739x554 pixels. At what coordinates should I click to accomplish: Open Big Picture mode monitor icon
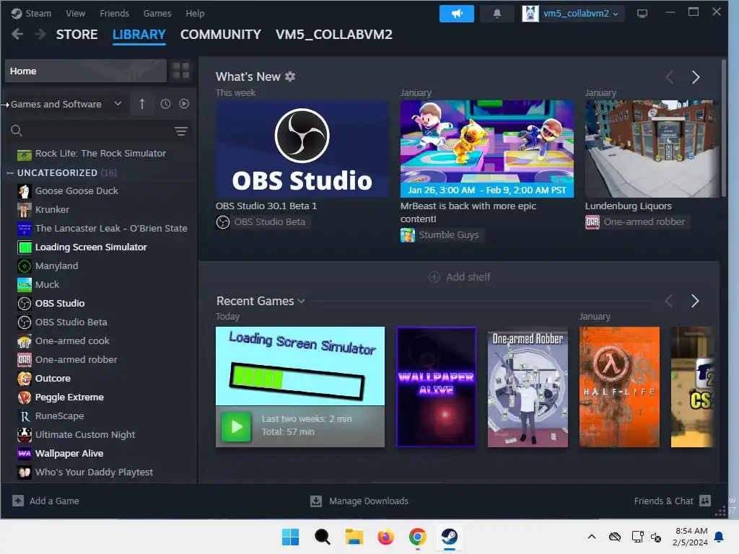click(642, 14)
